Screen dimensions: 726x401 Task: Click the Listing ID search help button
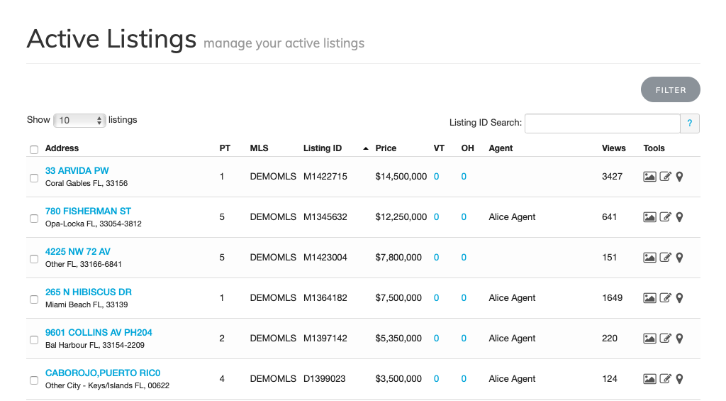[x=690, y=123]
